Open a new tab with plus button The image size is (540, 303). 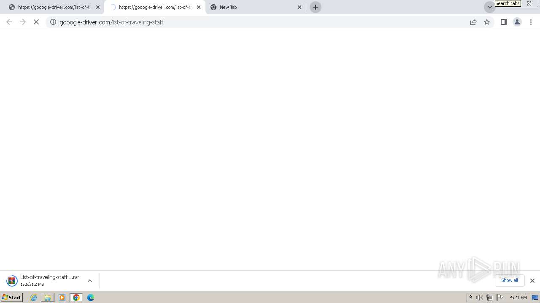pos(316,7)
